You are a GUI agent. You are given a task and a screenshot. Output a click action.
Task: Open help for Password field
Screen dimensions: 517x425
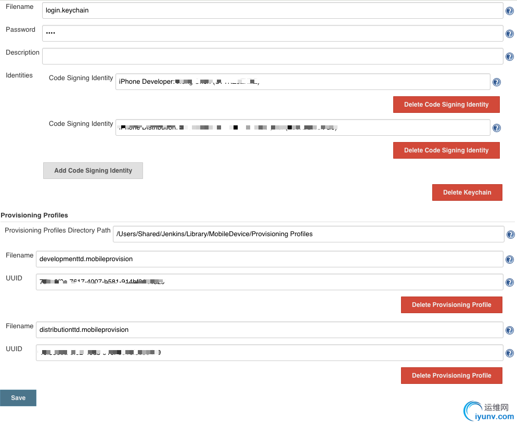pos(509,34)
